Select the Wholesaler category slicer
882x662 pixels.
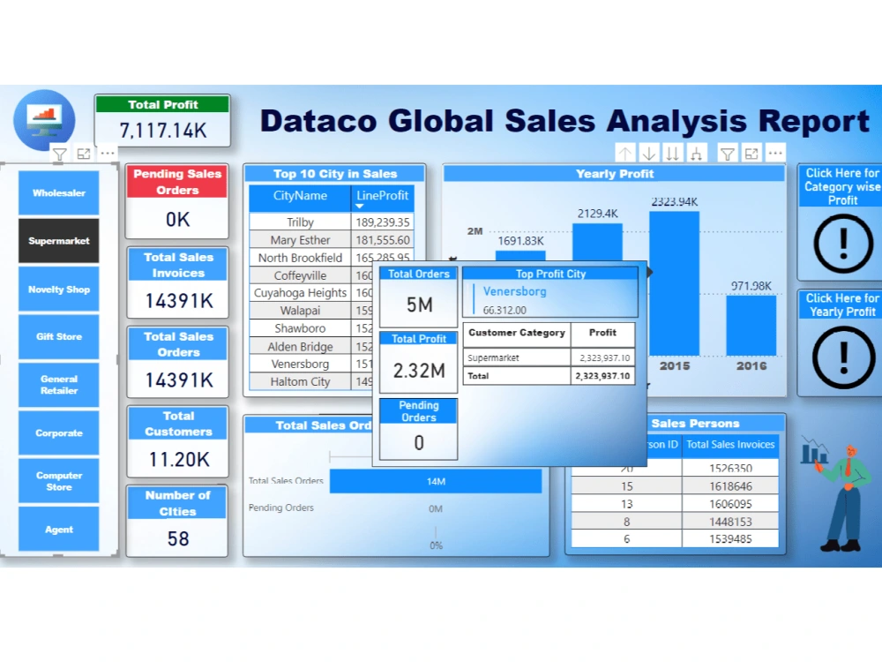tap(58, 192)
